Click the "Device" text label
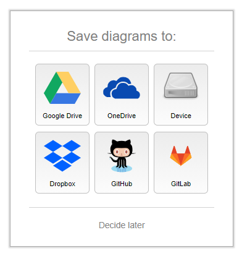The height and width of the screenshot is (256, 242). [x=181, y=116]
